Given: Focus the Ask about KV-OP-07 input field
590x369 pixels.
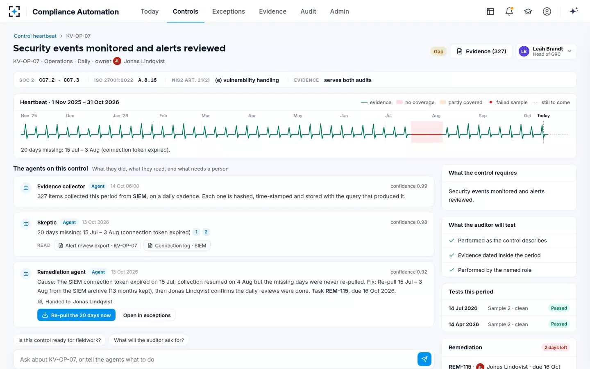Looking at the screenshot, I should click(216, 360).
